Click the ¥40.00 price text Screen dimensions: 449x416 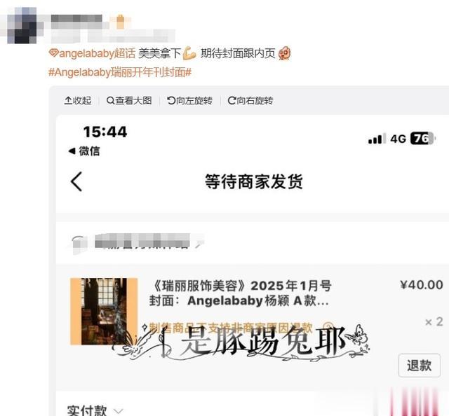(422, 285)
